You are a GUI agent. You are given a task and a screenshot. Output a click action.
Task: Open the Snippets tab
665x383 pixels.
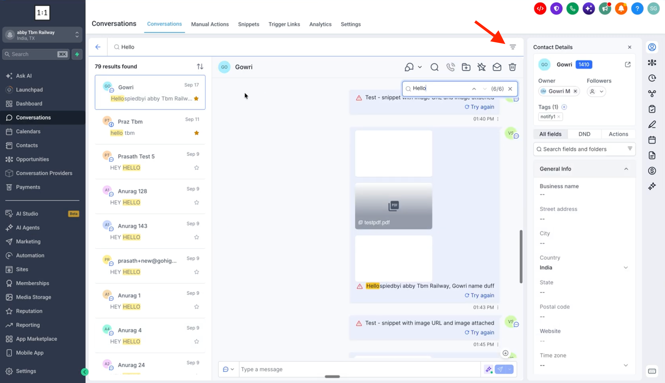248,24
